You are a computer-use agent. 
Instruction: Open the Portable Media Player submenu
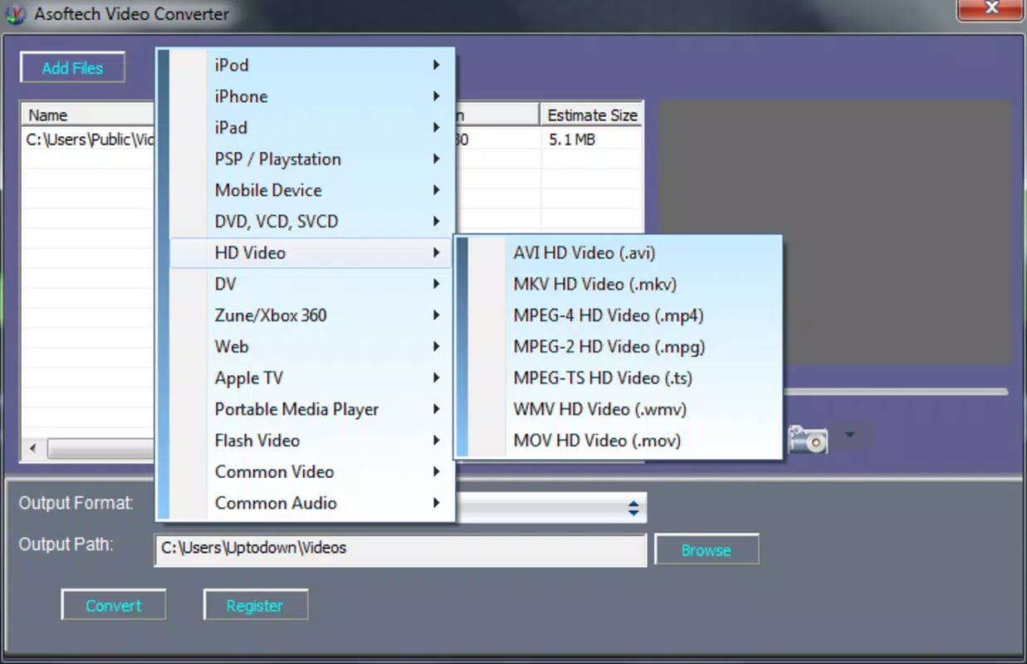pos(311,409)
